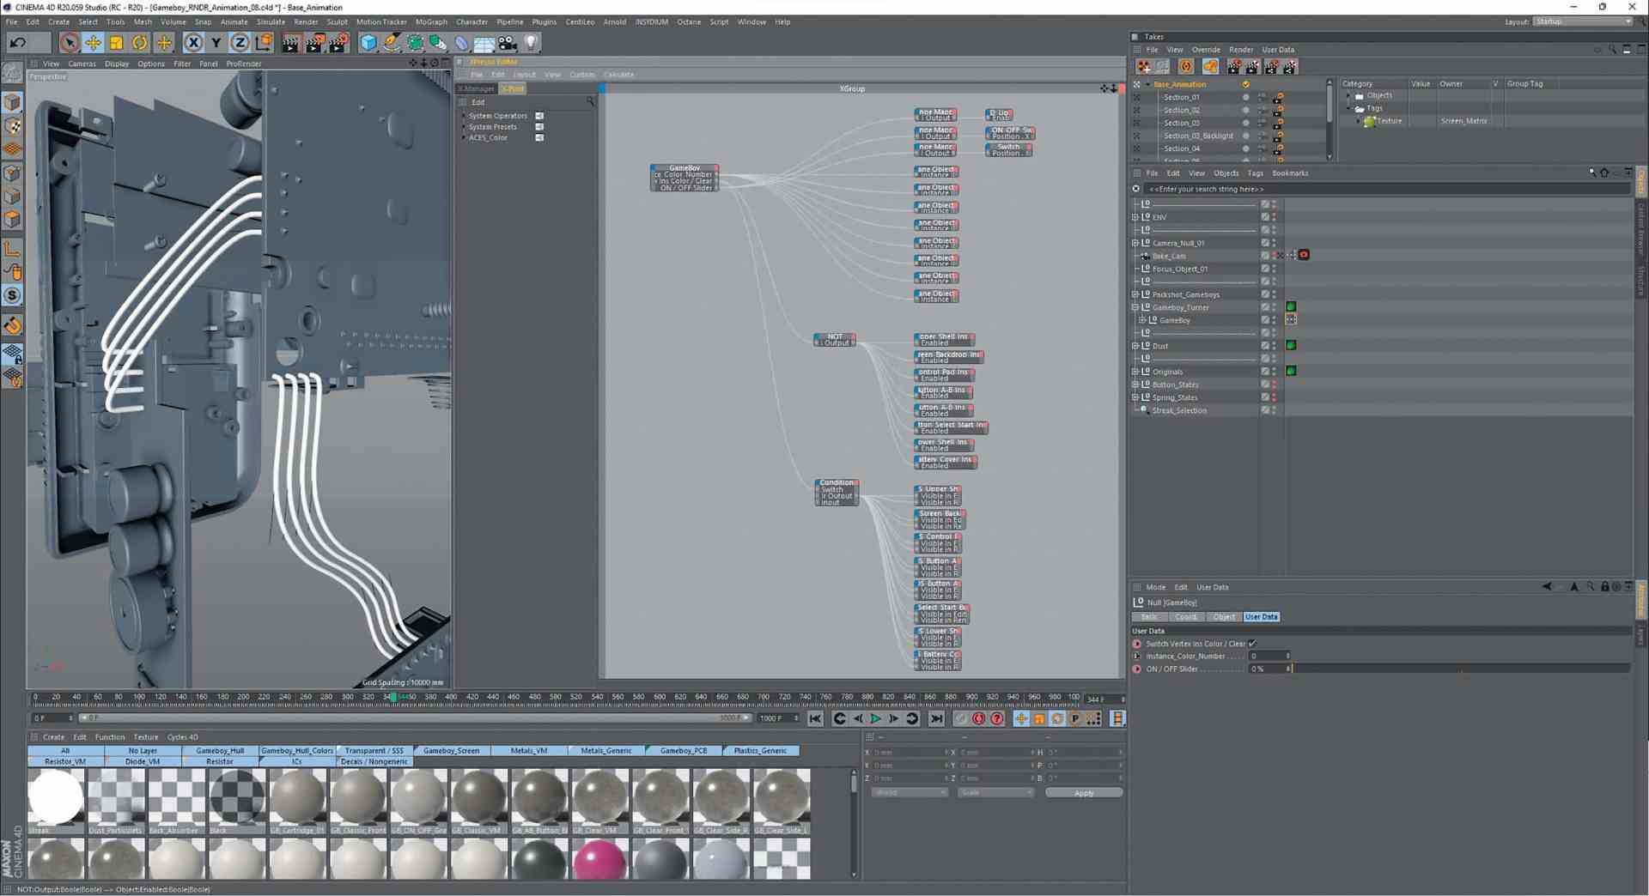
Task: Open the Render View button
Action: click(291, 43)
